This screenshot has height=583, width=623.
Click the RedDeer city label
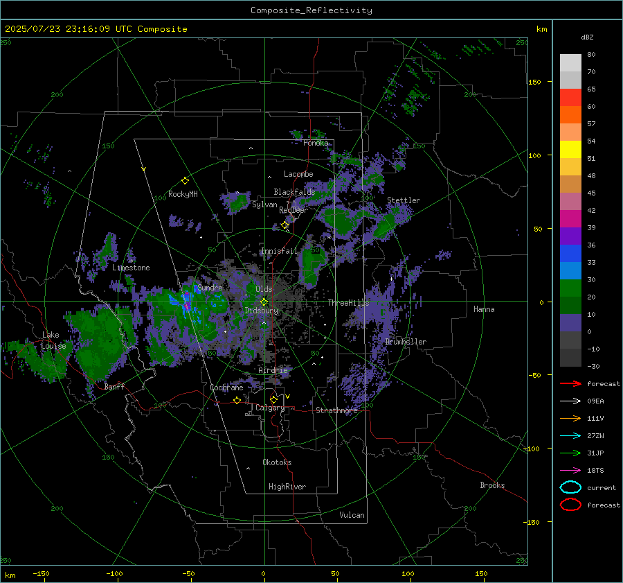coord(294,210)
